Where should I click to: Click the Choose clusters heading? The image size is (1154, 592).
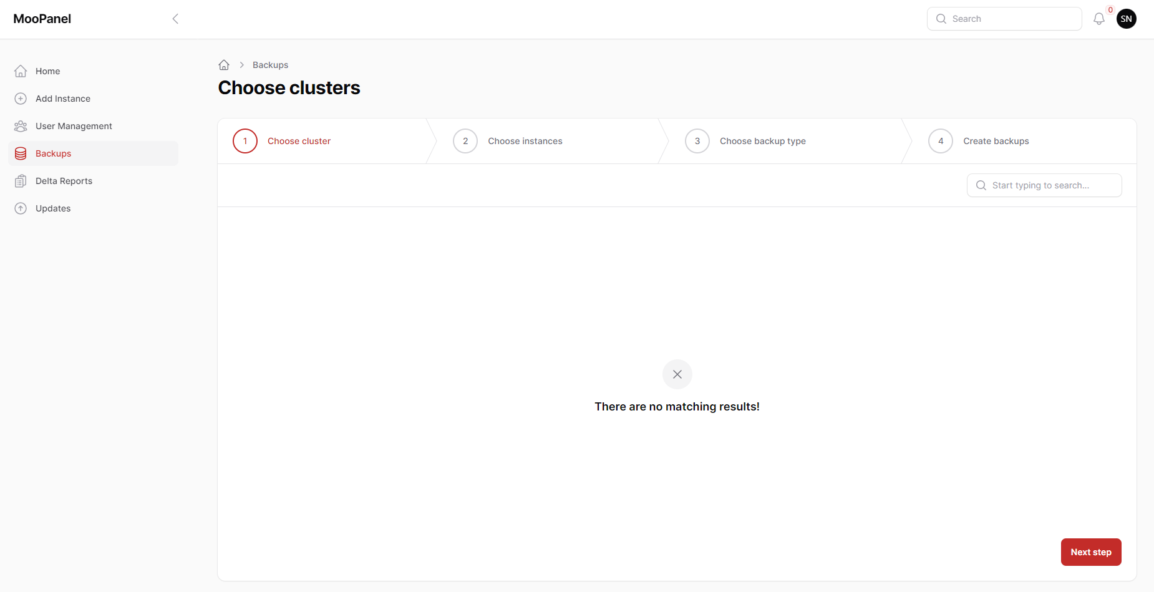tap(289, 88)
